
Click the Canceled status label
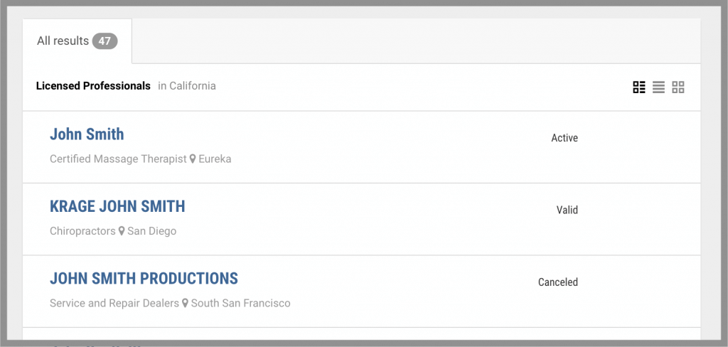tap(558, 282)
